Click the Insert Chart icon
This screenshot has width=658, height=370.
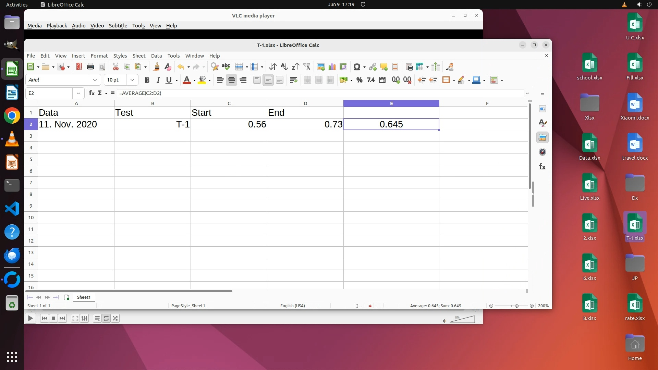pyautogui.click(x=332, y=67)
